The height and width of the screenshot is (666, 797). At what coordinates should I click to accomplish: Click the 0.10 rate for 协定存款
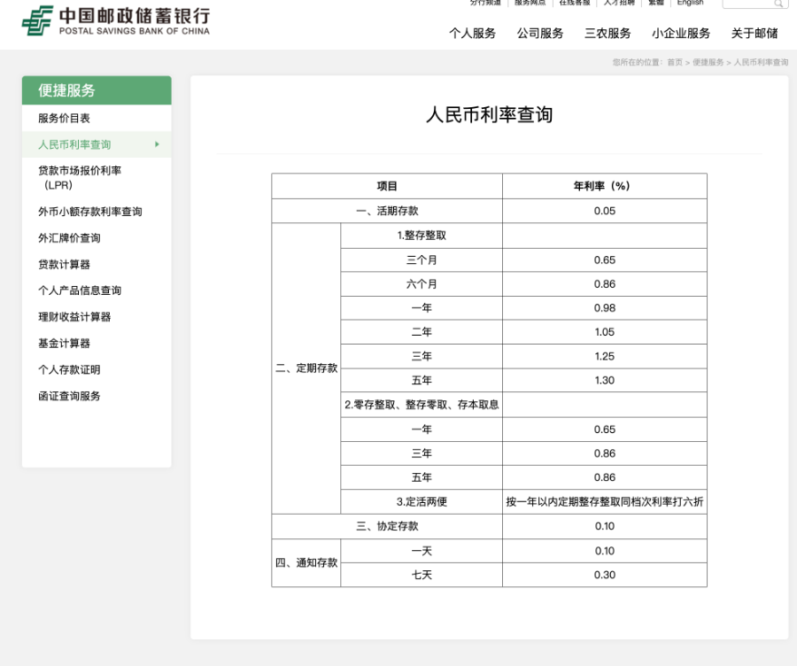(x=604, y=526)
